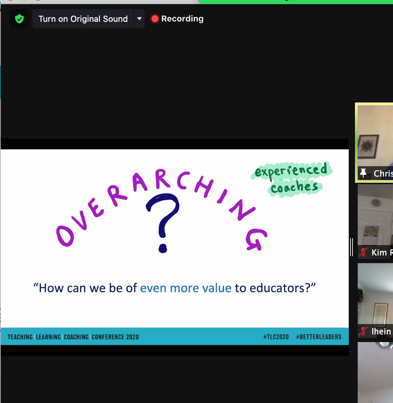The height and width of the screenshot is (403, 393).
Task: Collapse the video sidebar using the double-bar handle
Action: 352,248
